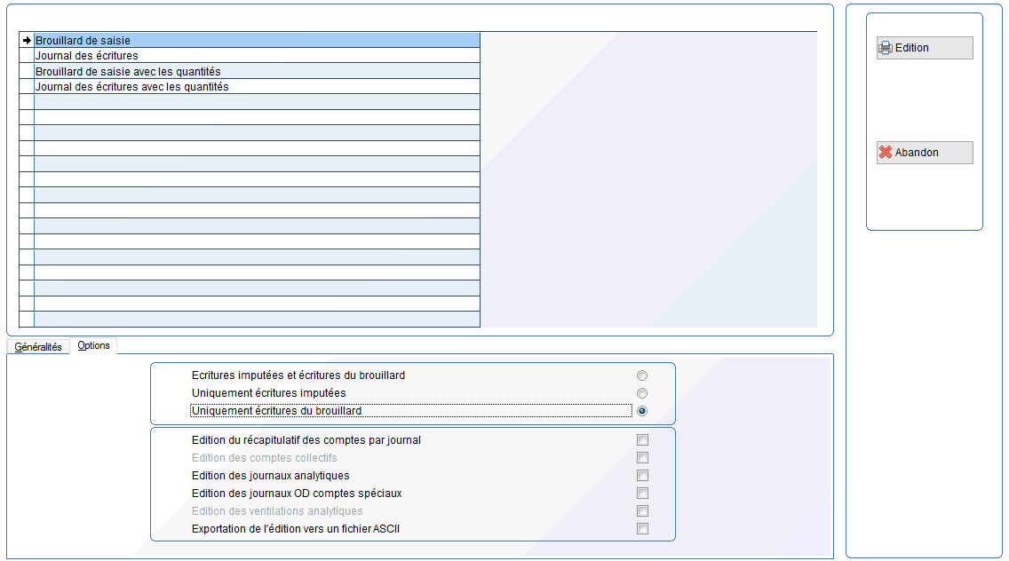Image resolution: width=1009 pixels, height=561 pixels.
Task: Click the printer icon on Edition button
Action: pyautogui.click(x=886, y=48)
